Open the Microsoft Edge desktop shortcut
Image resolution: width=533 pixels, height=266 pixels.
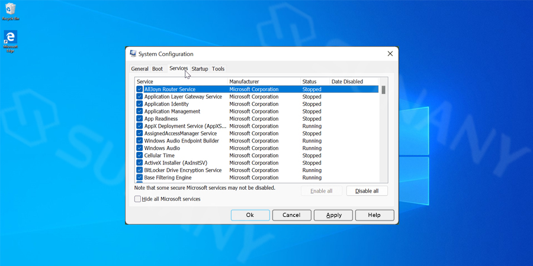pos(11,41)
